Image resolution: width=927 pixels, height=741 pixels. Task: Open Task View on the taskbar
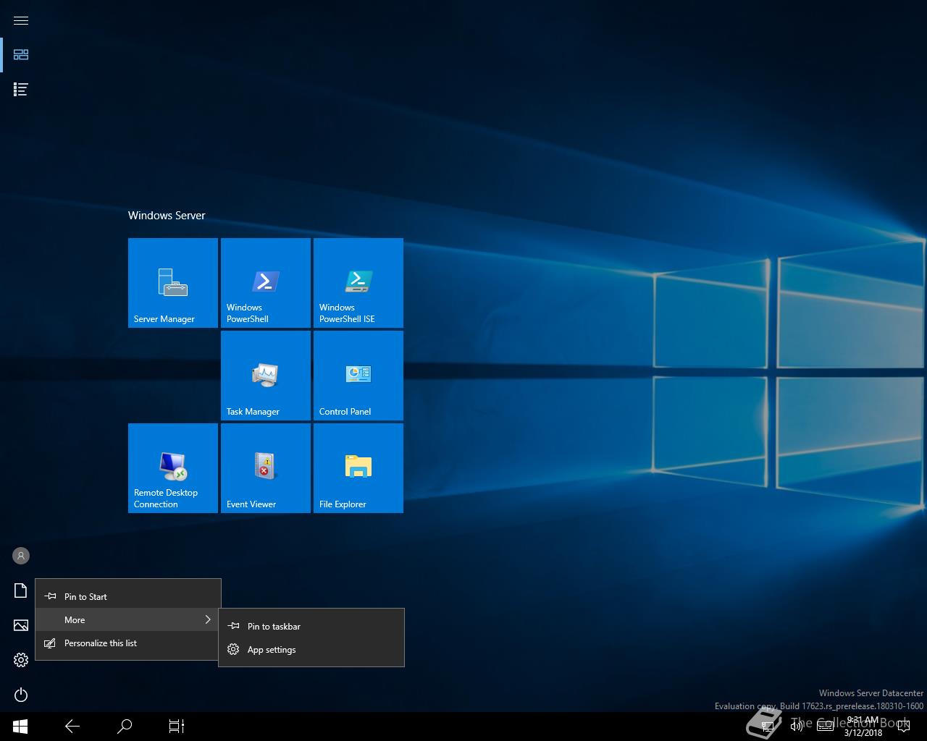click(177, 727)
